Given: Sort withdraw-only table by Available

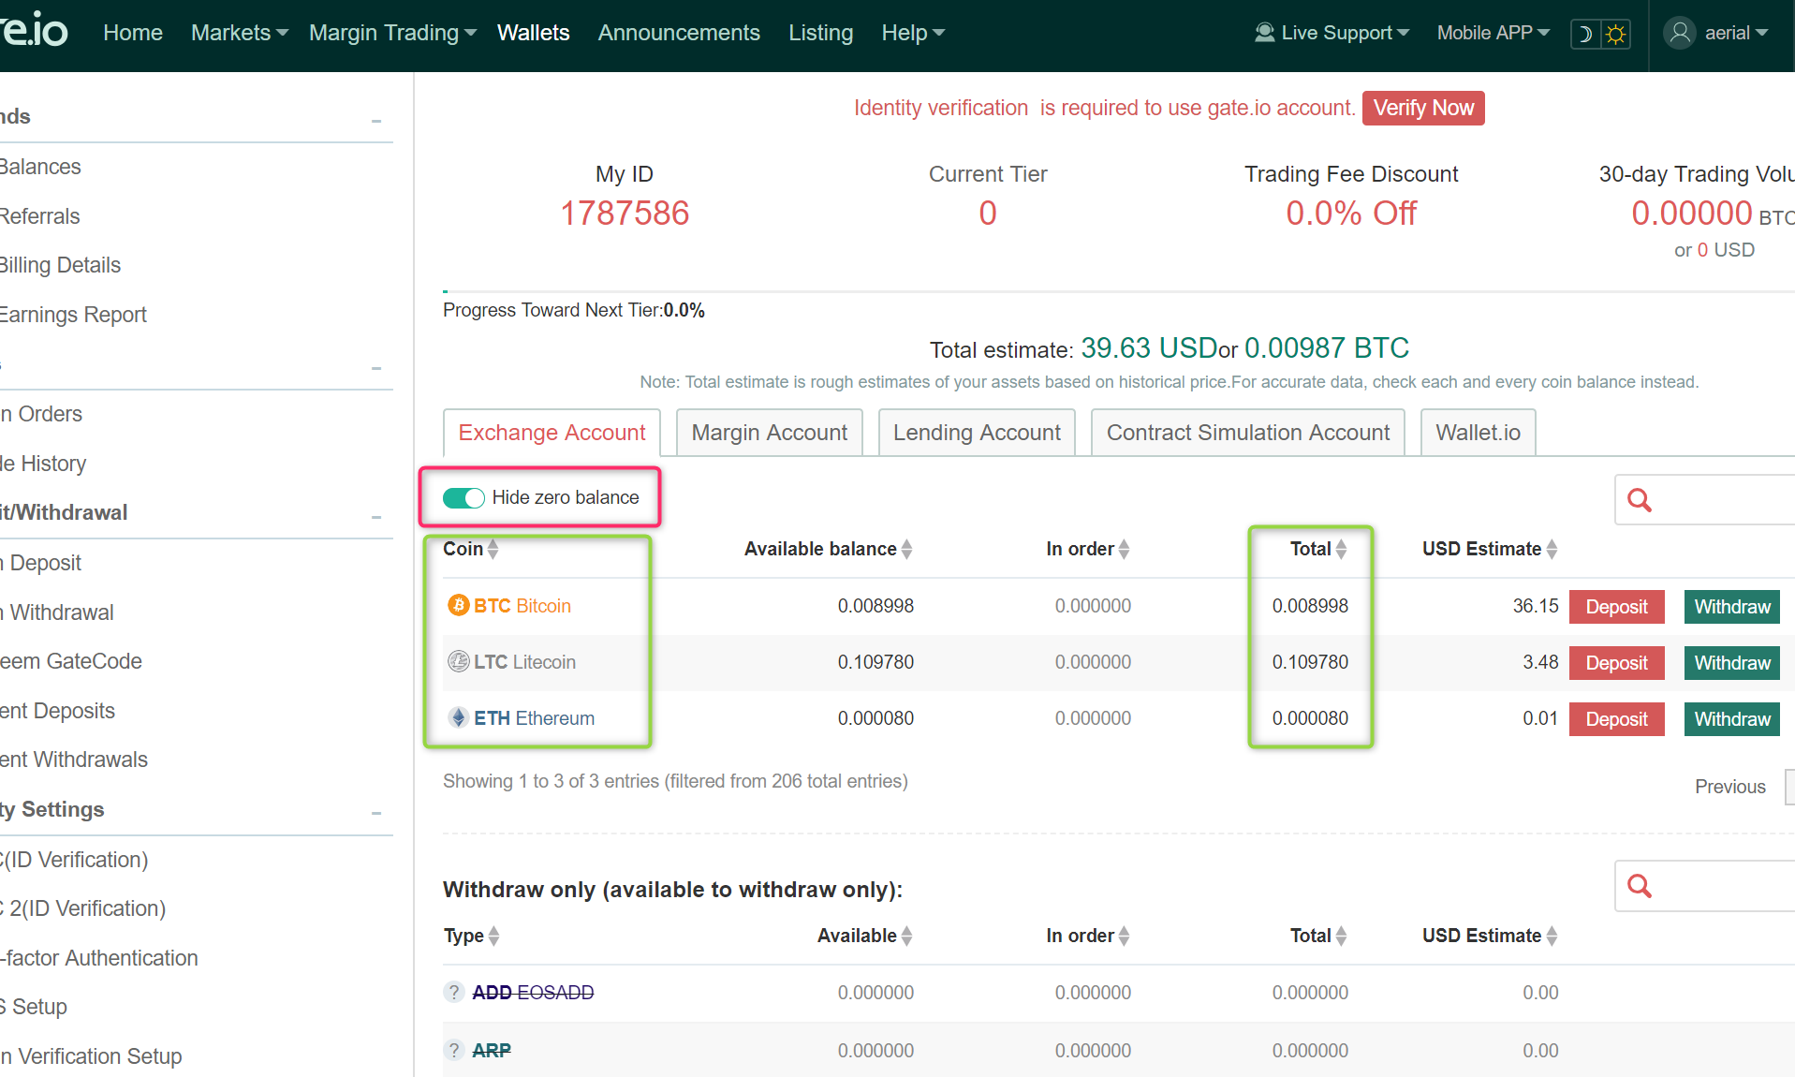Looking at the screenshot, I should tap(906, 936).
